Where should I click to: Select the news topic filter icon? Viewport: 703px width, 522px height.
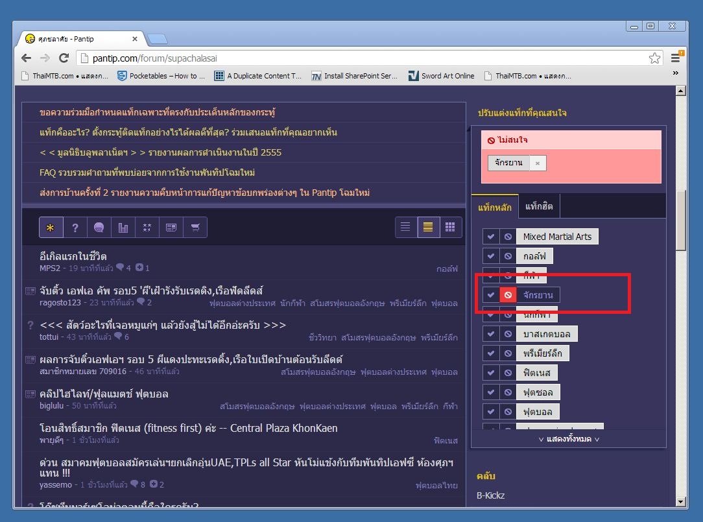pos(171,228)
